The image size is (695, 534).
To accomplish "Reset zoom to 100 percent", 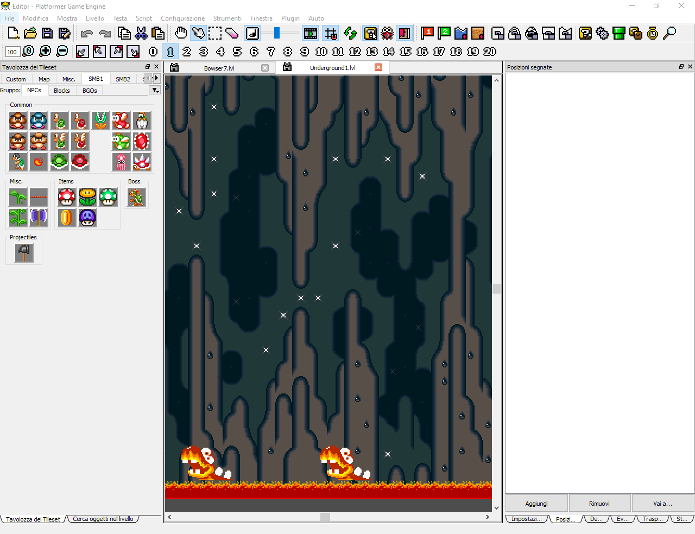I will click(x=28, y=51).
